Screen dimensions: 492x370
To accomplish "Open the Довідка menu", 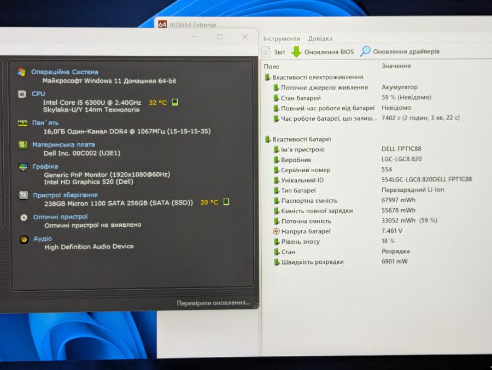I will pos(320,39).
